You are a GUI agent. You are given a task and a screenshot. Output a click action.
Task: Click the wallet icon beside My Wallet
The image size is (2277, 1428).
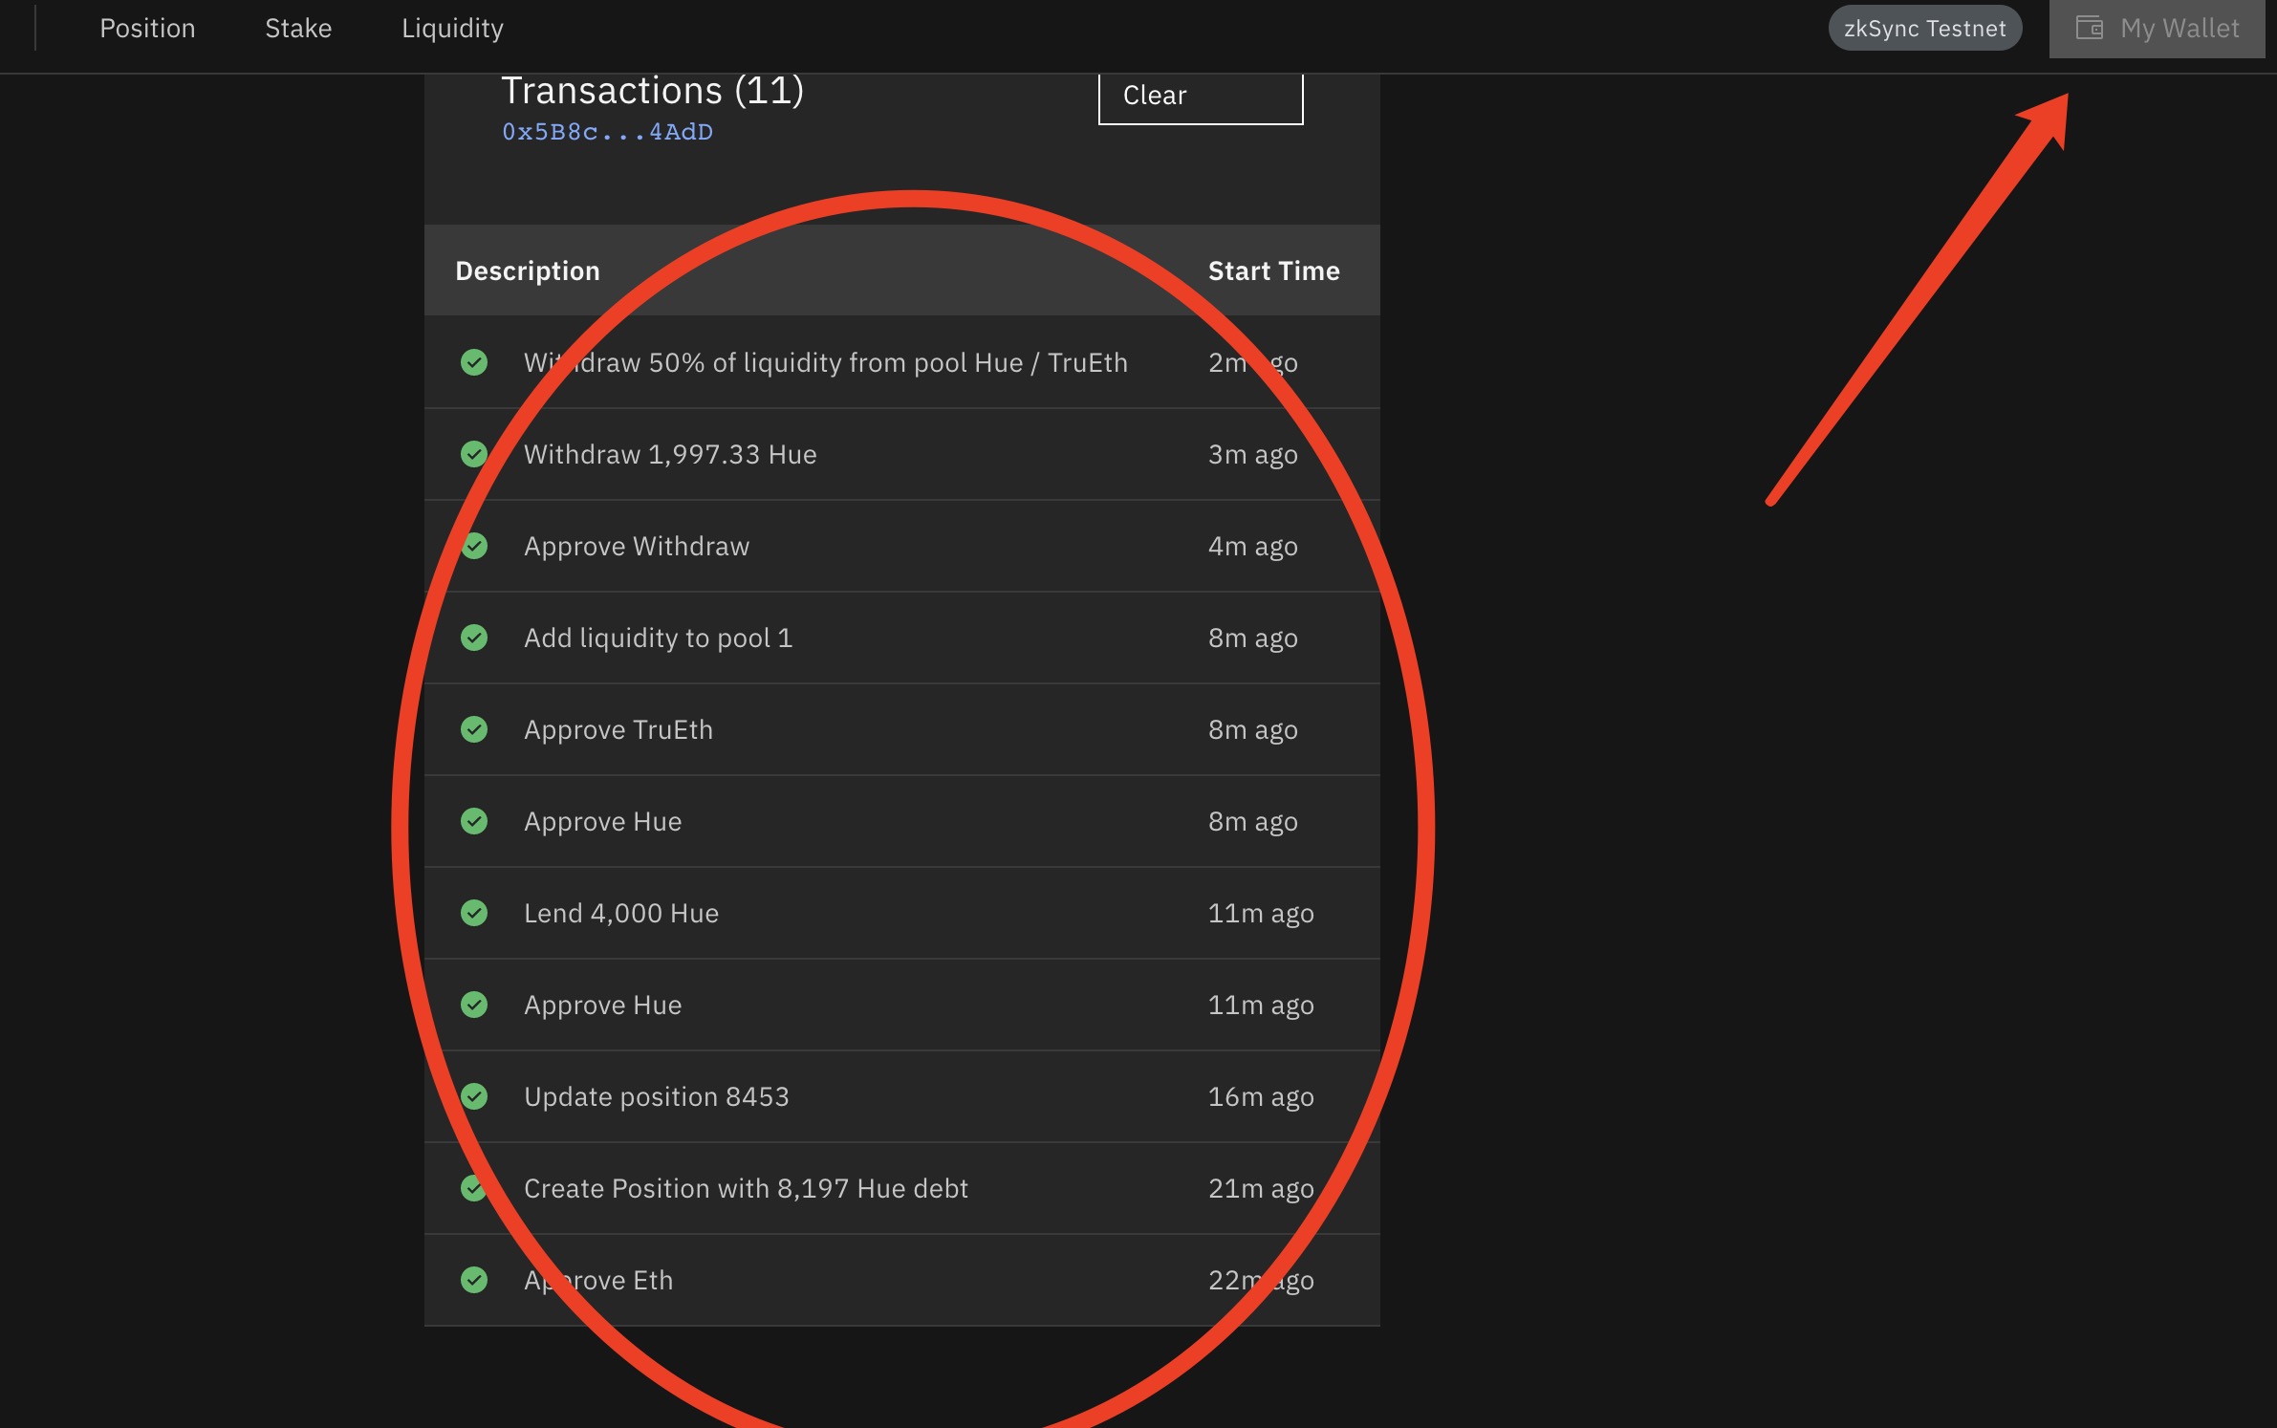point(2089,28)
